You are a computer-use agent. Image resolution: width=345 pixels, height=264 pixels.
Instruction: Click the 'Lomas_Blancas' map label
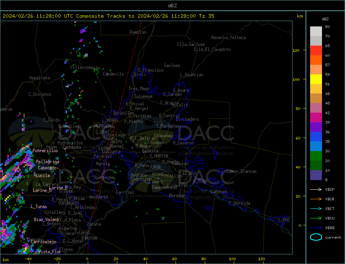[x=242, y=171]
